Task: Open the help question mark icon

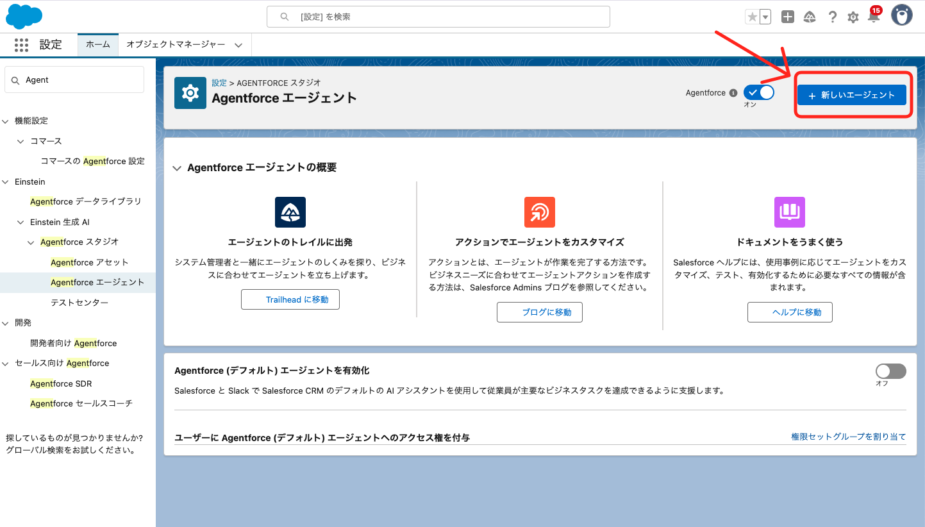Action: click(832, 17)
